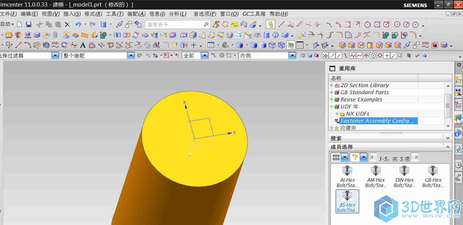463x225 pixels.
Task: Click the reuse library tree scrollbar
Action: coord(448,106)
